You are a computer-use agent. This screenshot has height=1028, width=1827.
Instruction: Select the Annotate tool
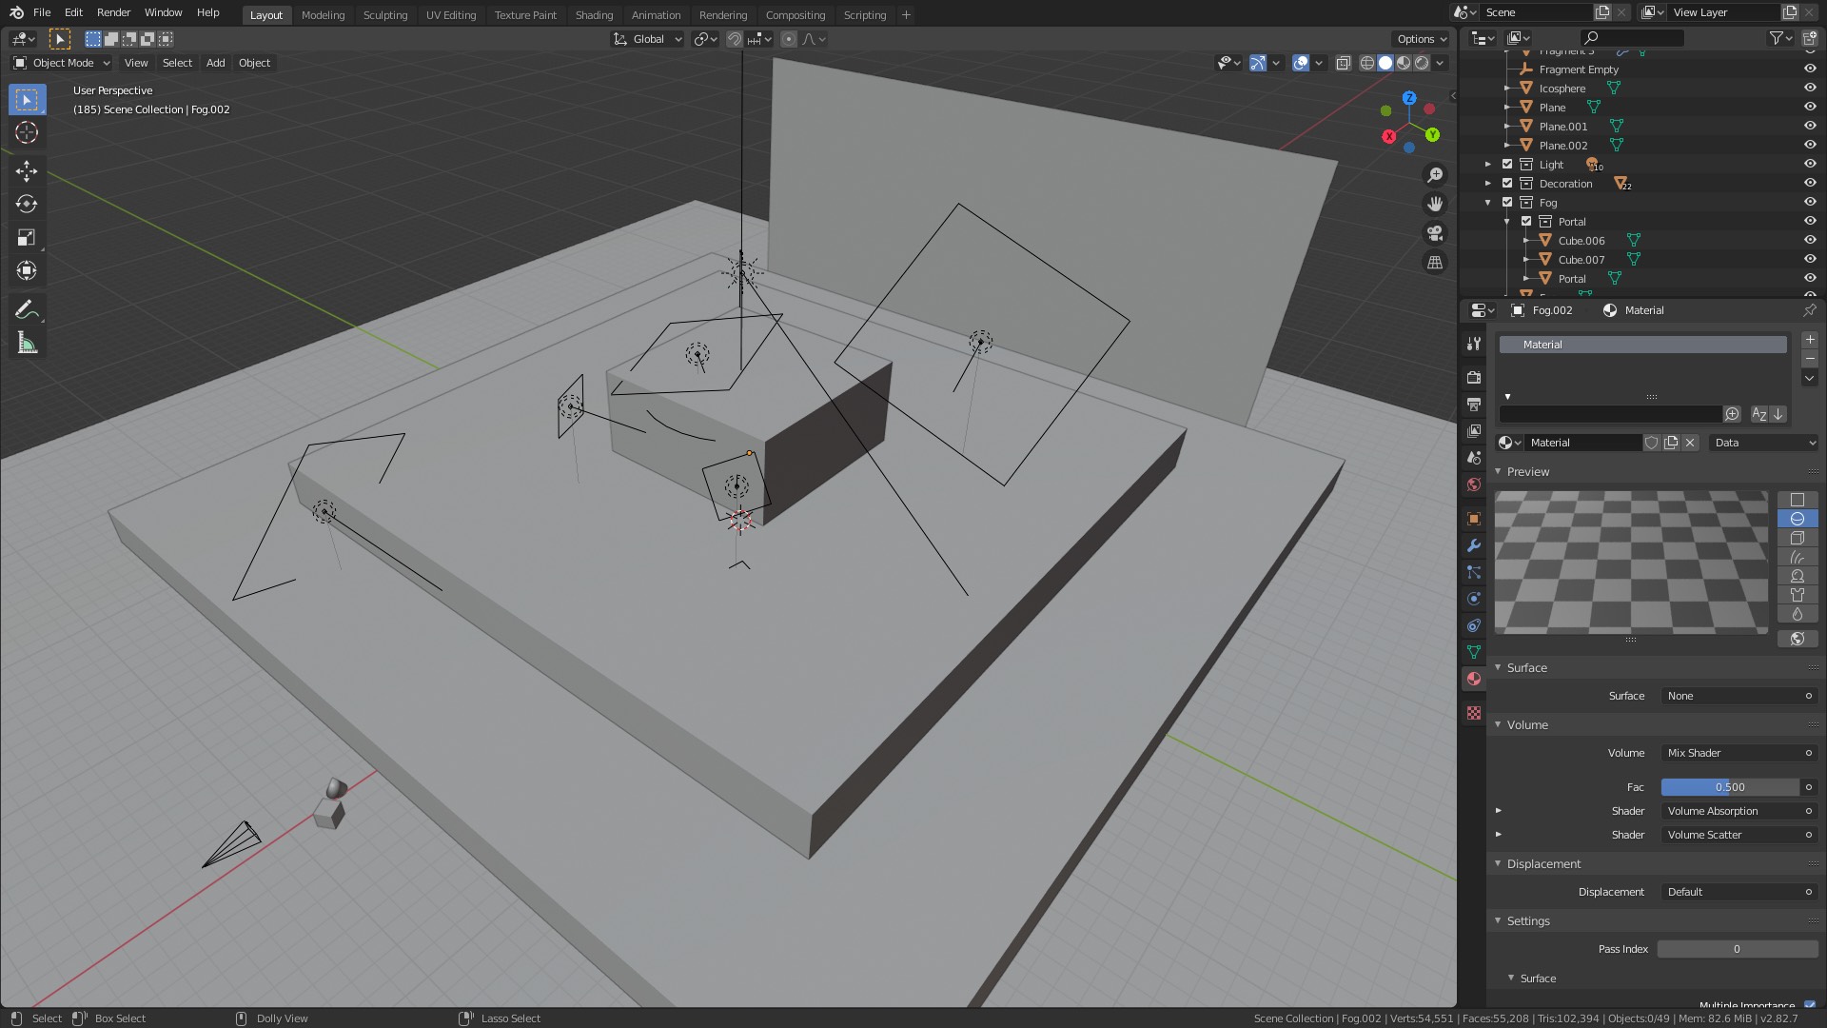coord(27,310)
